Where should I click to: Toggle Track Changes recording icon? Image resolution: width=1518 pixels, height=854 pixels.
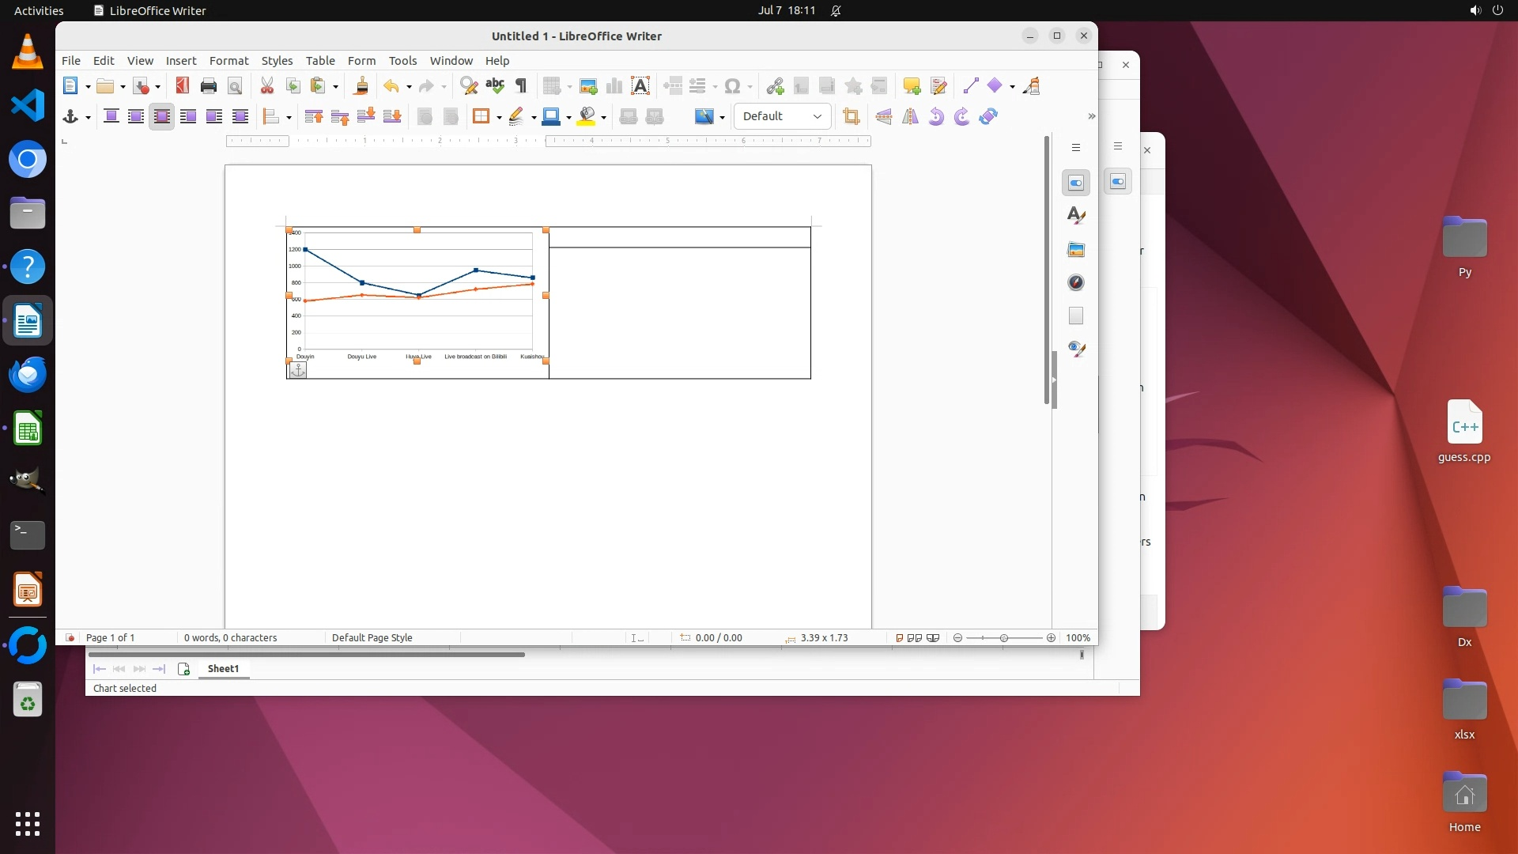938,86
